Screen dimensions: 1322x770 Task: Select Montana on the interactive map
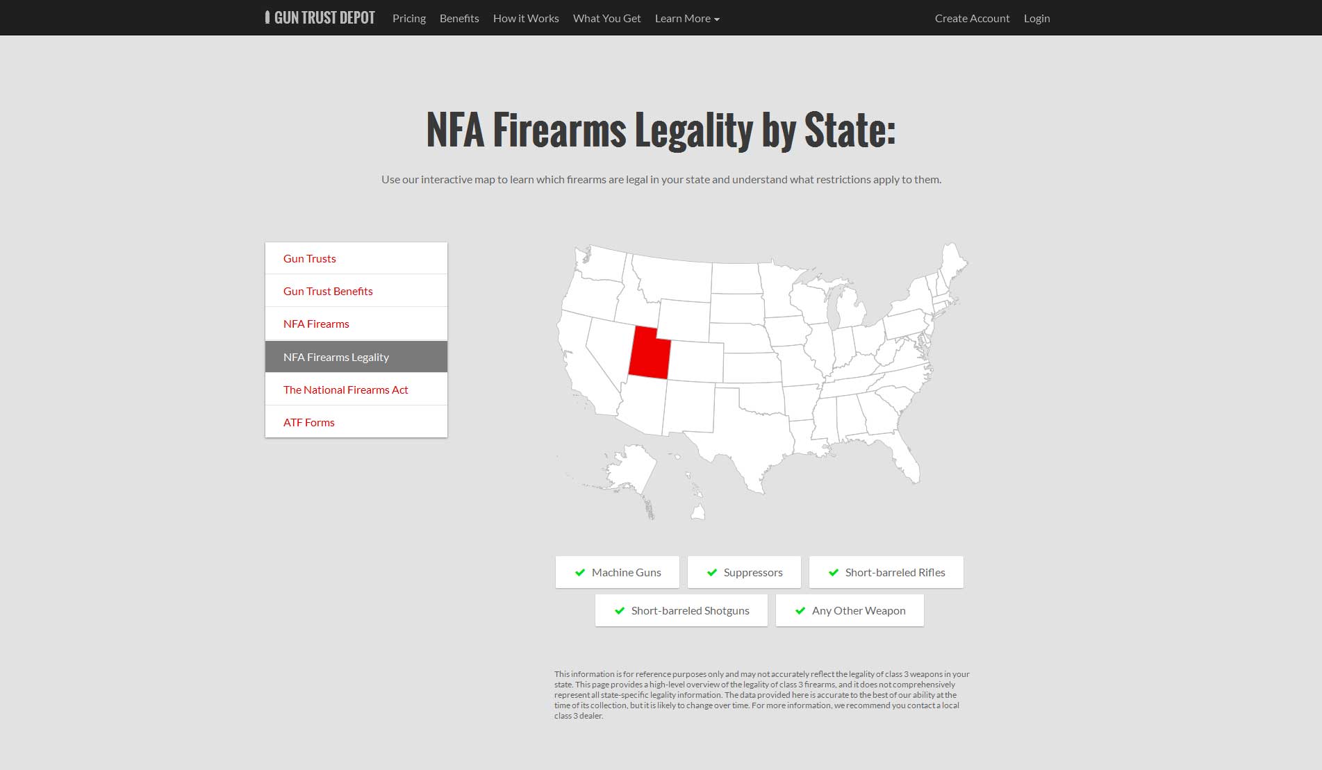click(x=670, y=278)
